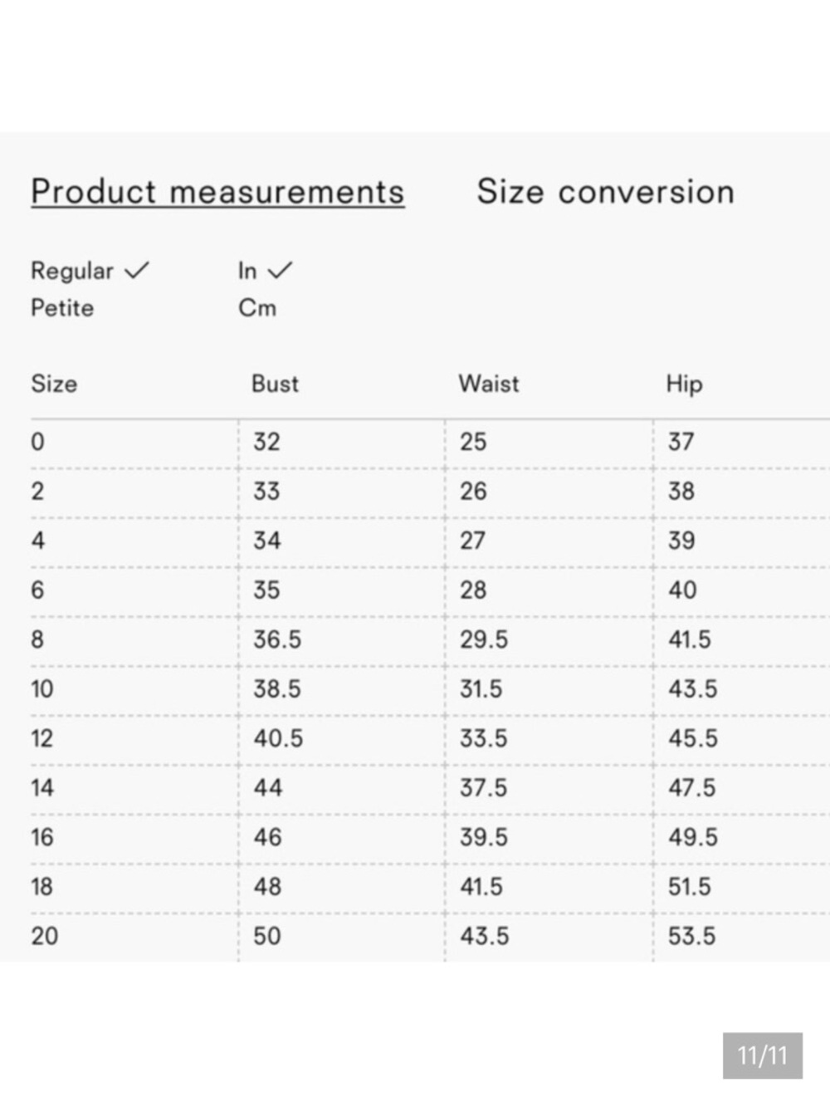Screen dimensions: 830x1107
Task: Click the Bust column header
Action: tap(275, 384)
